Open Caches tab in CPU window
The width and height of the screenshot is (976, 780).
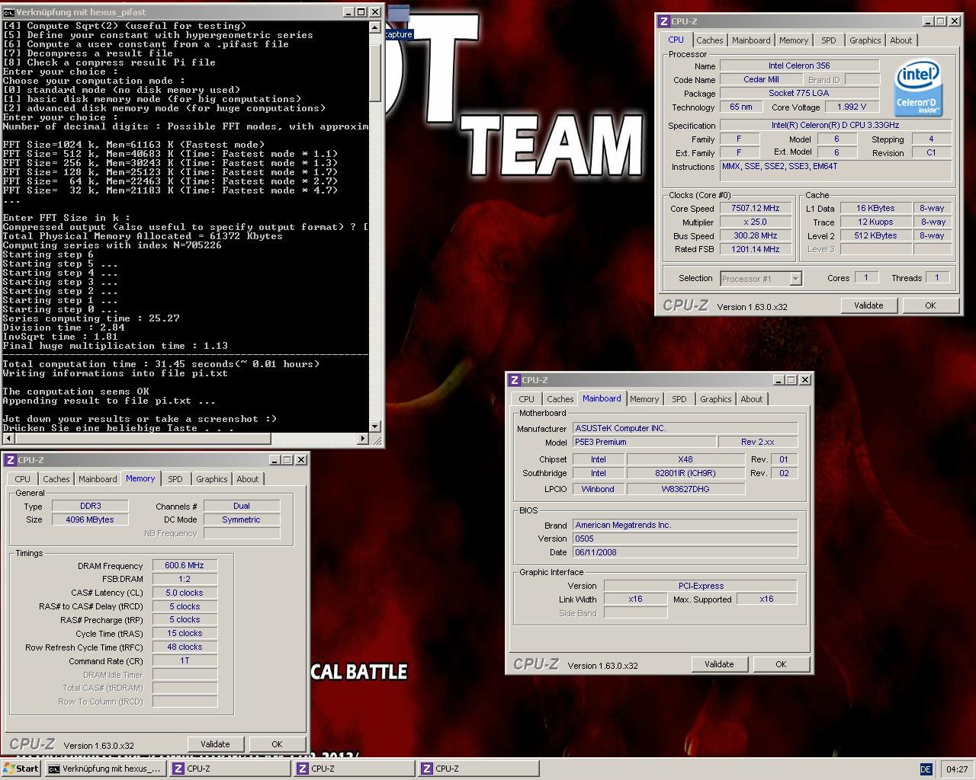click(709, 40)
